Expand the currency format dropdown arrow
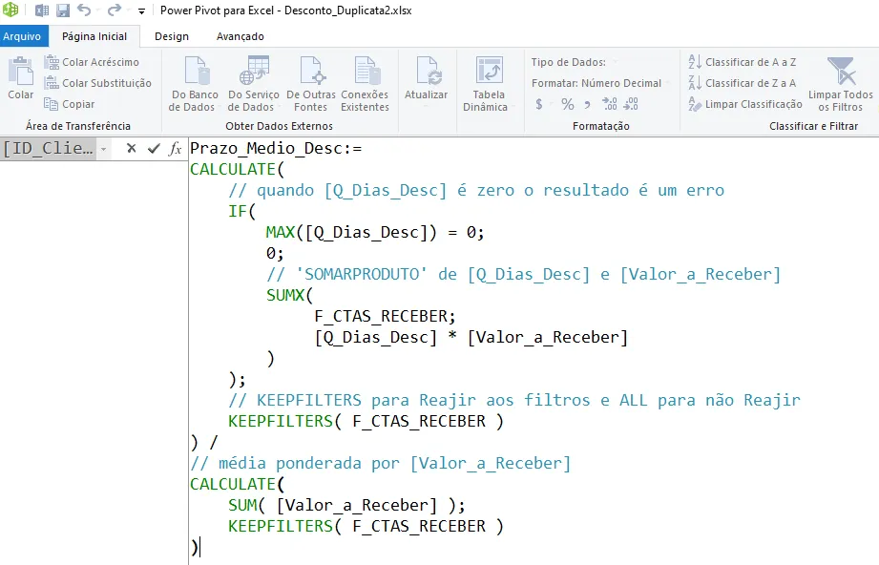Screen dimensions: 879x565 [552, 104]
